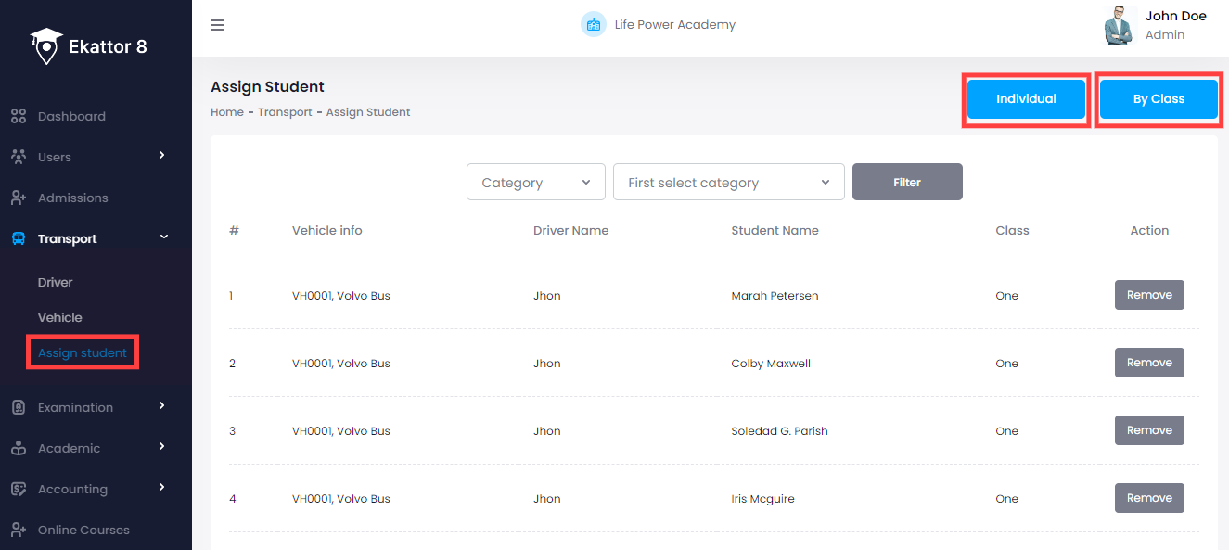Click the Users sidebar icon
This screenshot has width=1229, height=550.
tap(17, 157)
